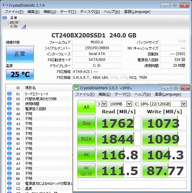The image size is (192, 193).
Task: Run the 4K benchmark test
Action: pos(86,155)
